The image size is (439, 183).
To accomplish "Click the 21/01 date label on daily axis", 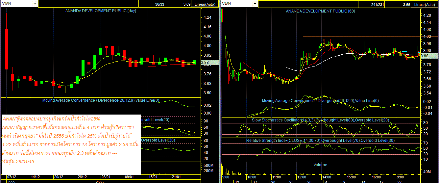I will tap(176, 177).
